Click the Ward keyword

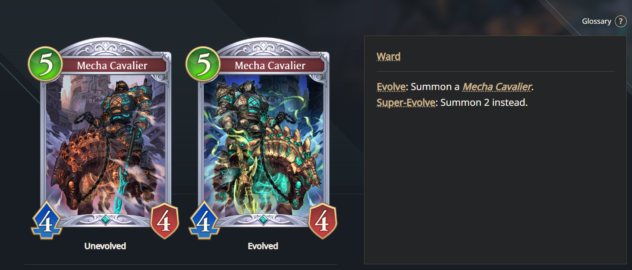(389, 56)
